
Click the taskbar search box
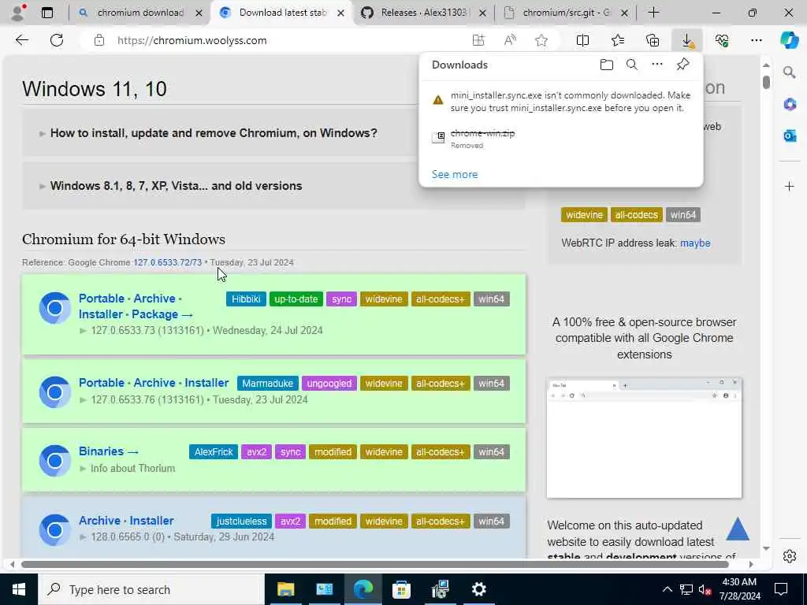point(151,589)
